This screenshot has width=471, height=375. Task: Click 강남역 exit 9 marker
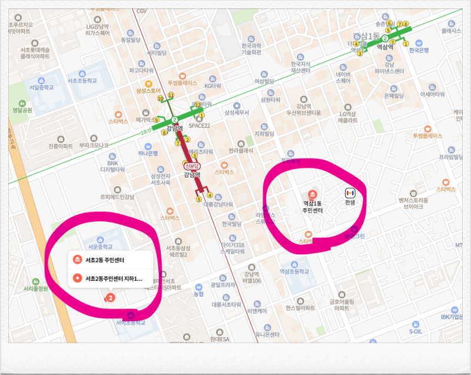click(x=156, y=120)
